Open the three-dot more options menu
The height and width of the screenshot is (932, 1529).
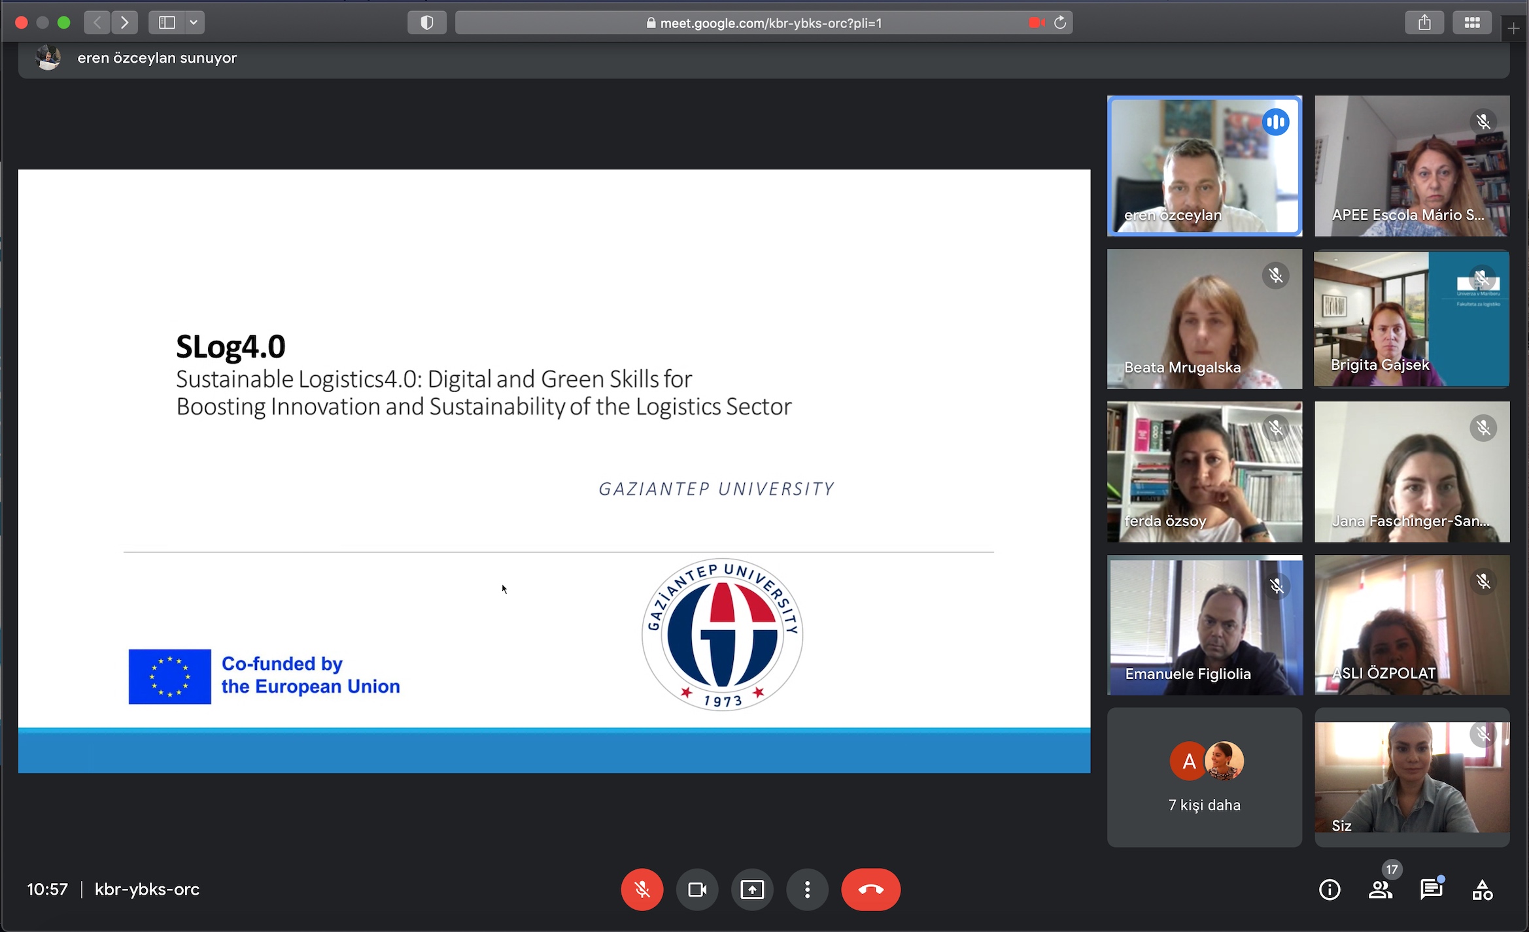807,890
